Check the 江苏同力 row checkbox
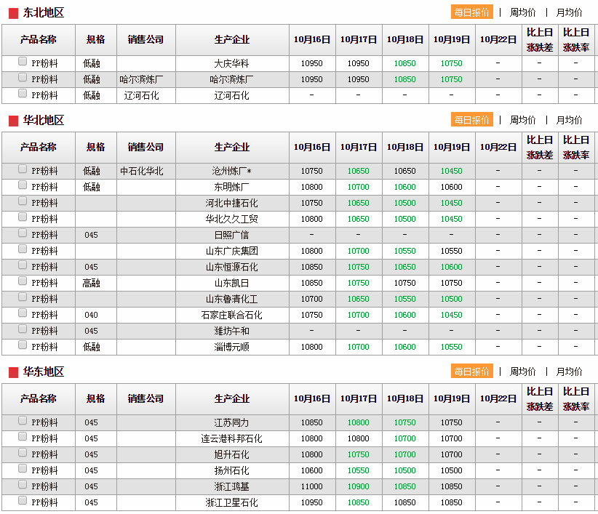598x514 pixels. point(23,420)
